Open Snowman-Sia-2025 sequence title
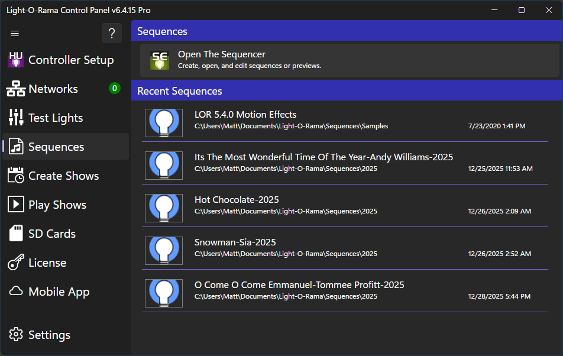 pos(235,242)
